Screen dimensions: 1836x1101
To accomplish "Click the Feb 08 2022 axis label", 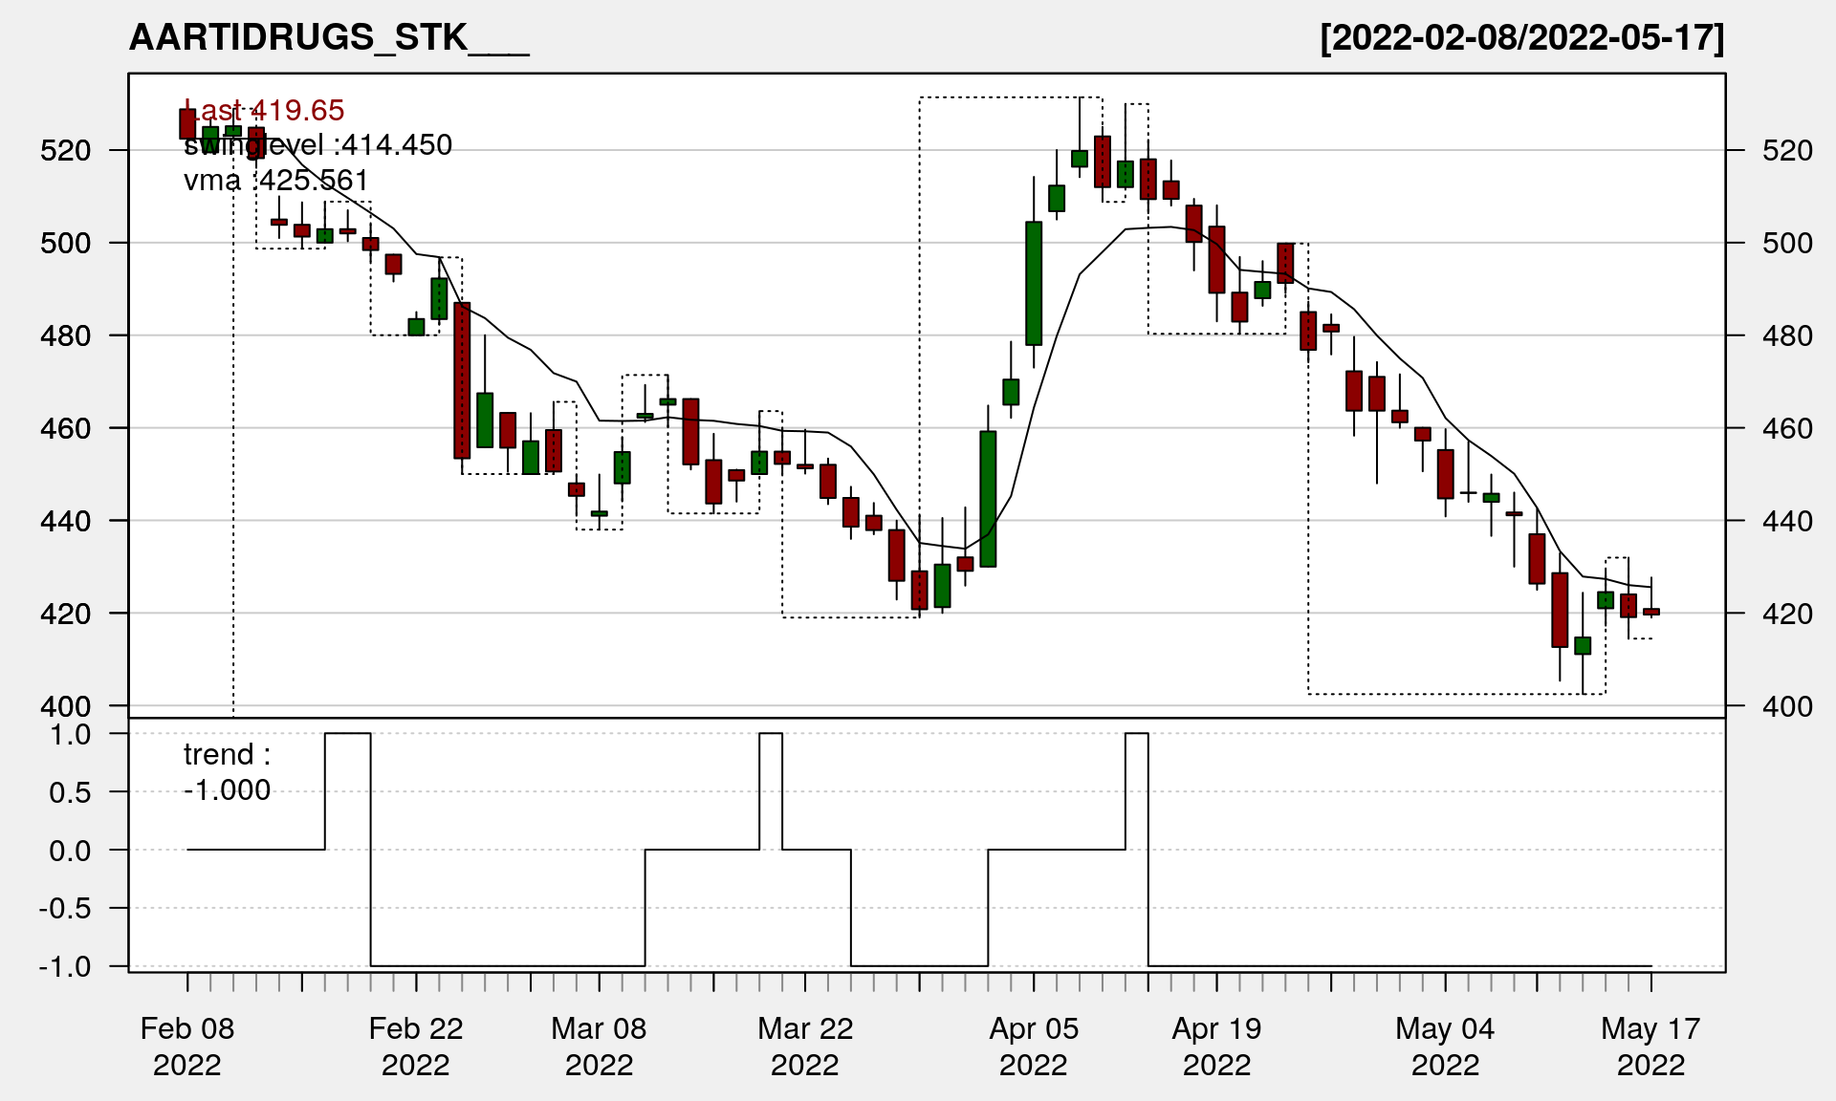I will 187,1046.
